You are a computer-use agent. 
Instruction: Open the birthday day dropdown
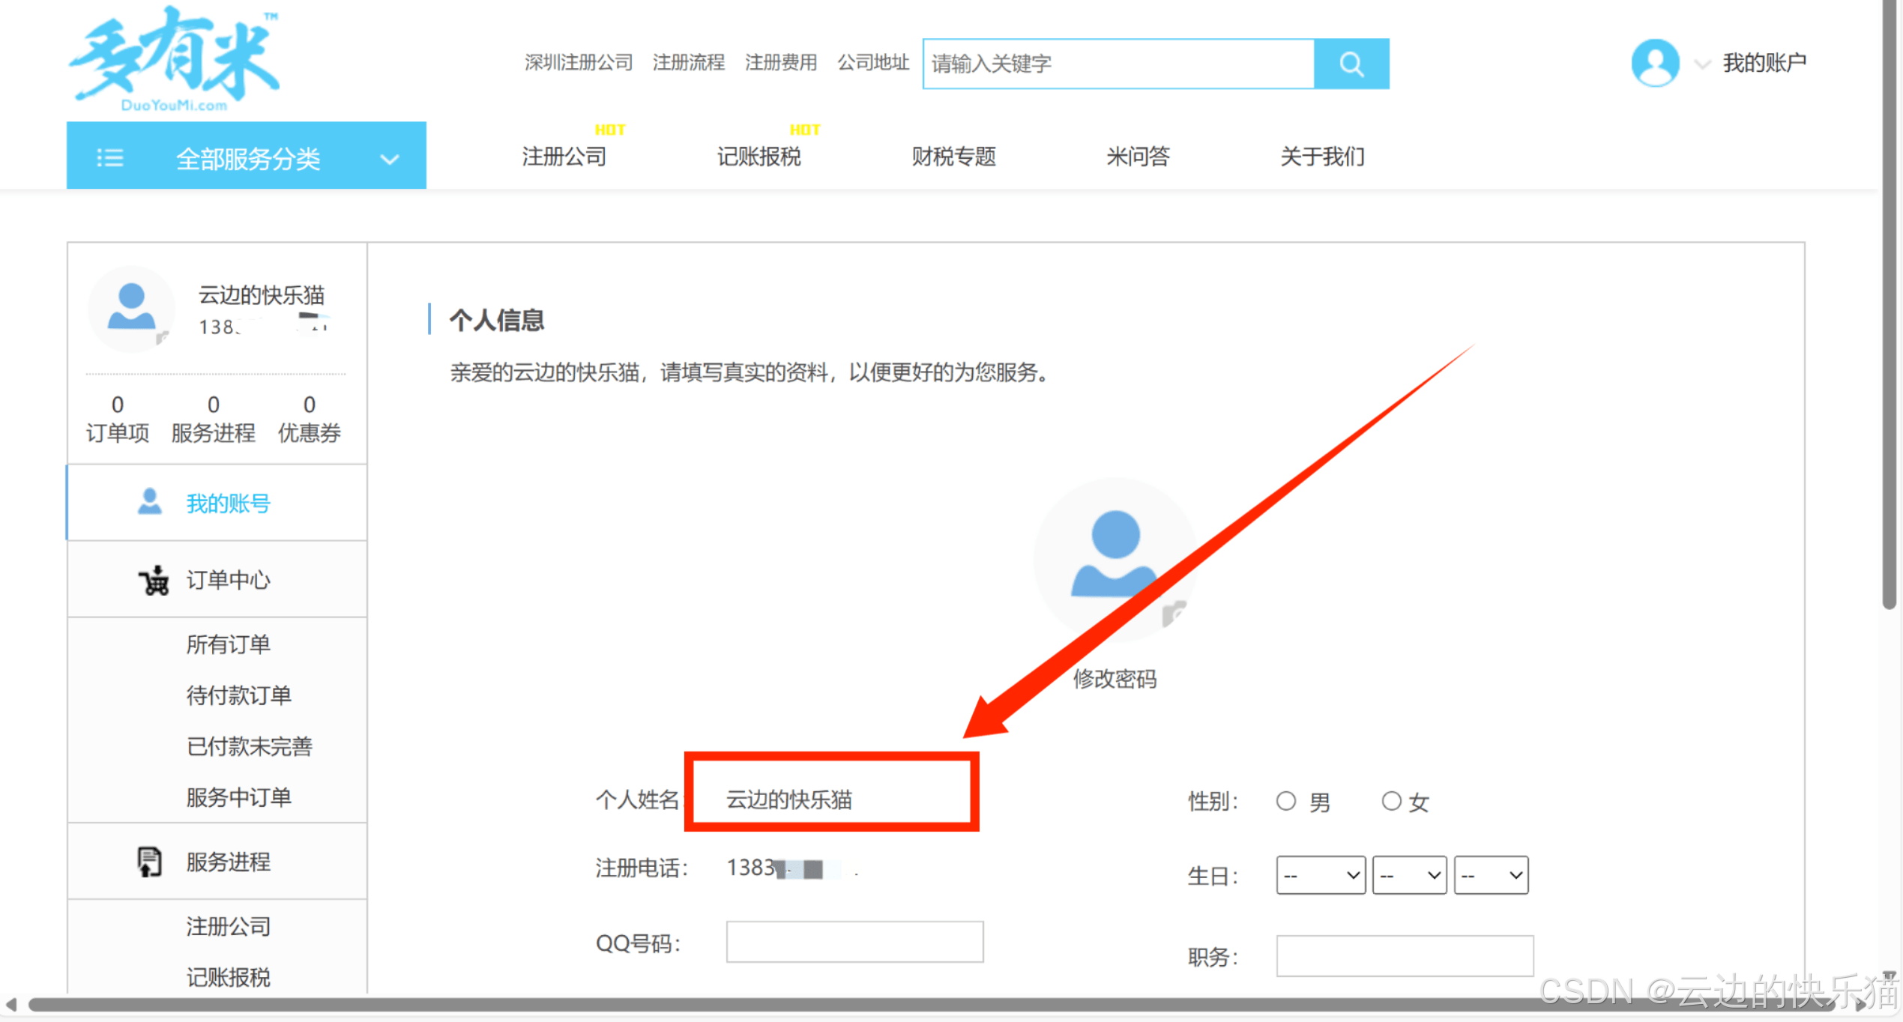1491,875
